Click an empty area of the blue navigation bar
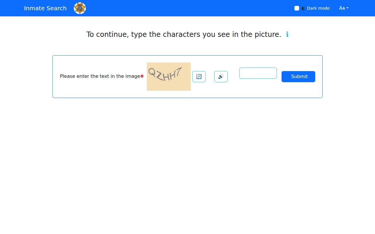This screenshot has height=234, width=375. coord(187,8)
